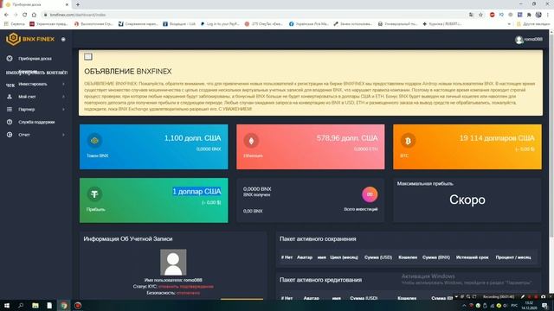Image resolution: width=554 pixels, height=311 pixels.
Task: Go back in browser history
Action: click(x=6, y=15)
